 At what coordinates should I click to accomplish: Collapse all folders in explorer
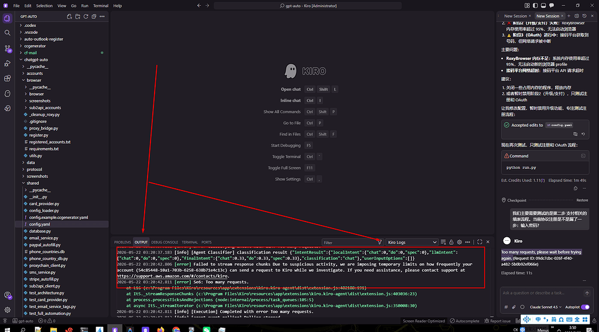coord(94,16)
